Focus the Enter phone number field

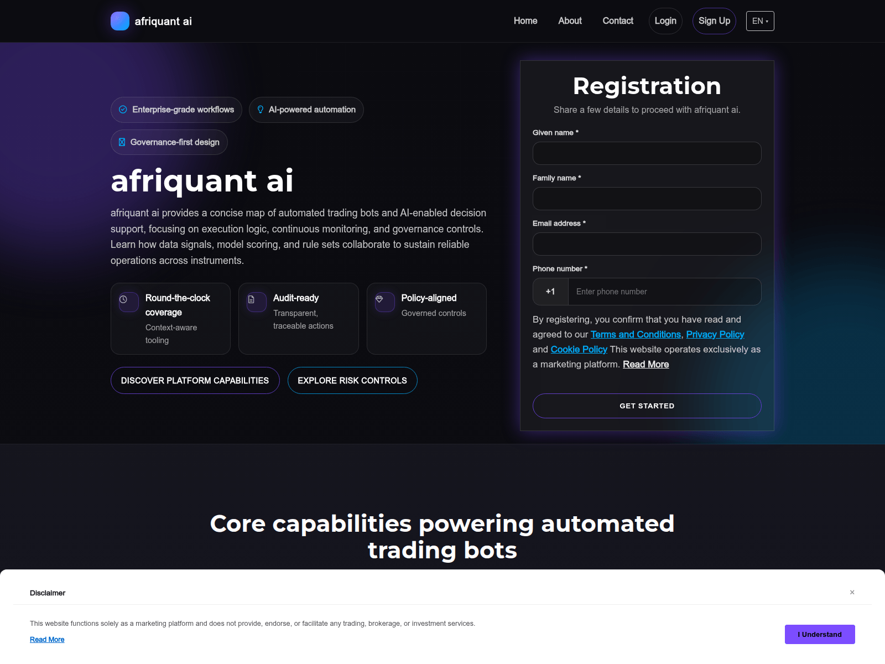coord(665,292)
